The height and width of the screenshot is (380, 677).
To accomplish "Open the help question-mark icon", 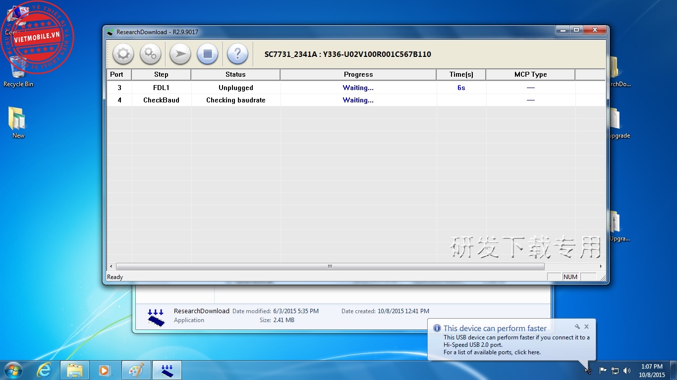I will point(237,54).
